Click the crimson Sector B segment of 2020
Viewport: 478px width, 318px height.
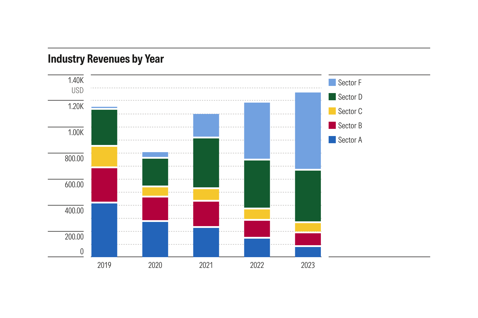155,209
